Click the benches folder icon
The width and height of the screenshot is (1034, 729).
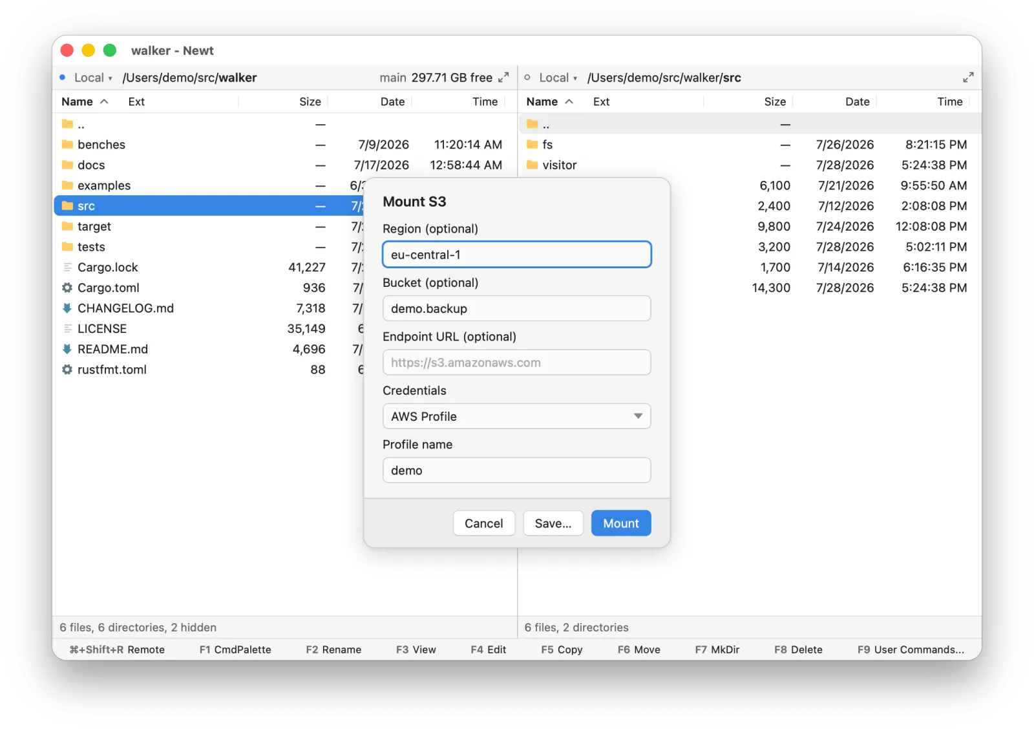(67, 144)
